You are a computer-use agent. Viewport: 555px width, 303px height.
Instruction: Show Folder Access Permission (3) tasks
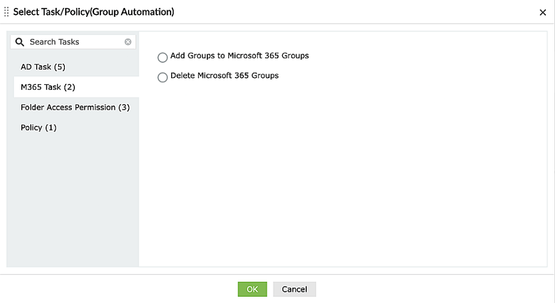(x=75, y=107)
